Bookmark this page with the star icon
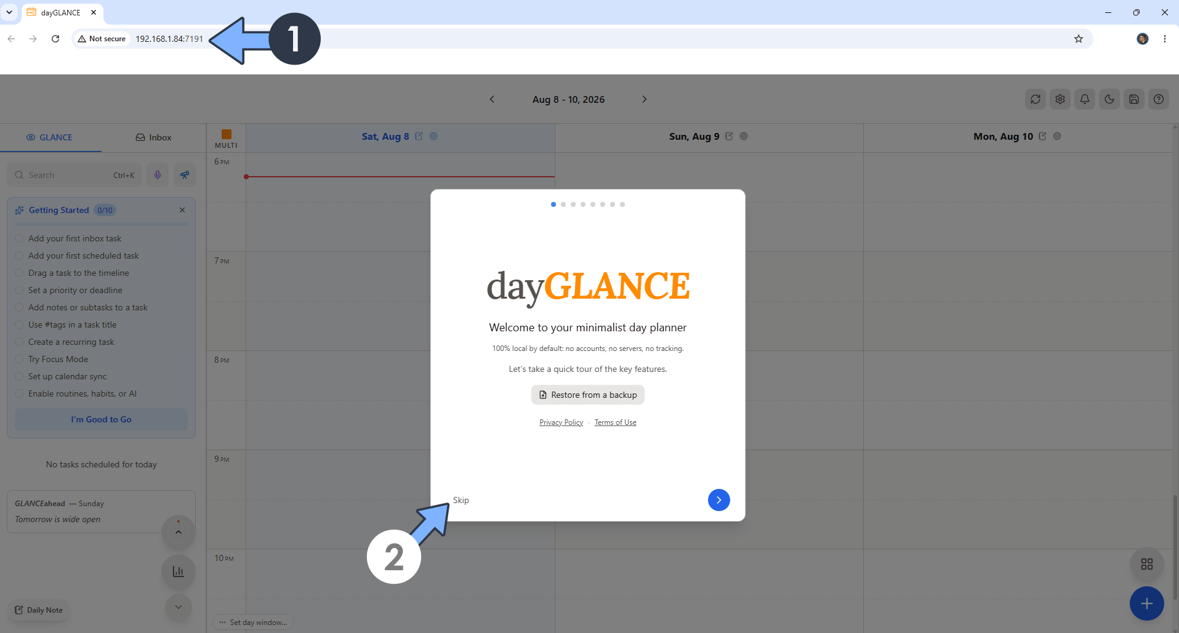The height and width of the screenshot is (633, 1179). (1079, 39)
